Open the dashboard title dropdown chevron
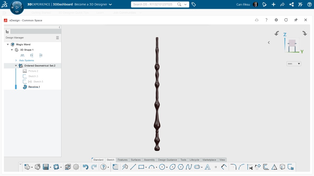This screenshot has width=314, height=176. click(110, 4)
